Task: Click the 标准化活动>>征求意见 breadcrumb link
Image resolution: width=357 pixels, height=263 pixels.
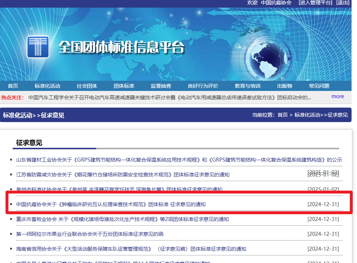Action: coord(321,115)
